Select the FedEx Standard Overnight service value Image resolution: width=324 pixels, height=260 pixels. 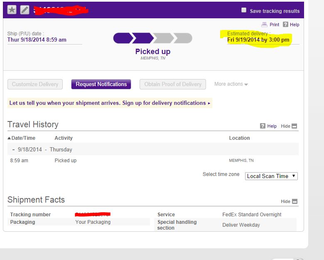click(x=252, y=215)
